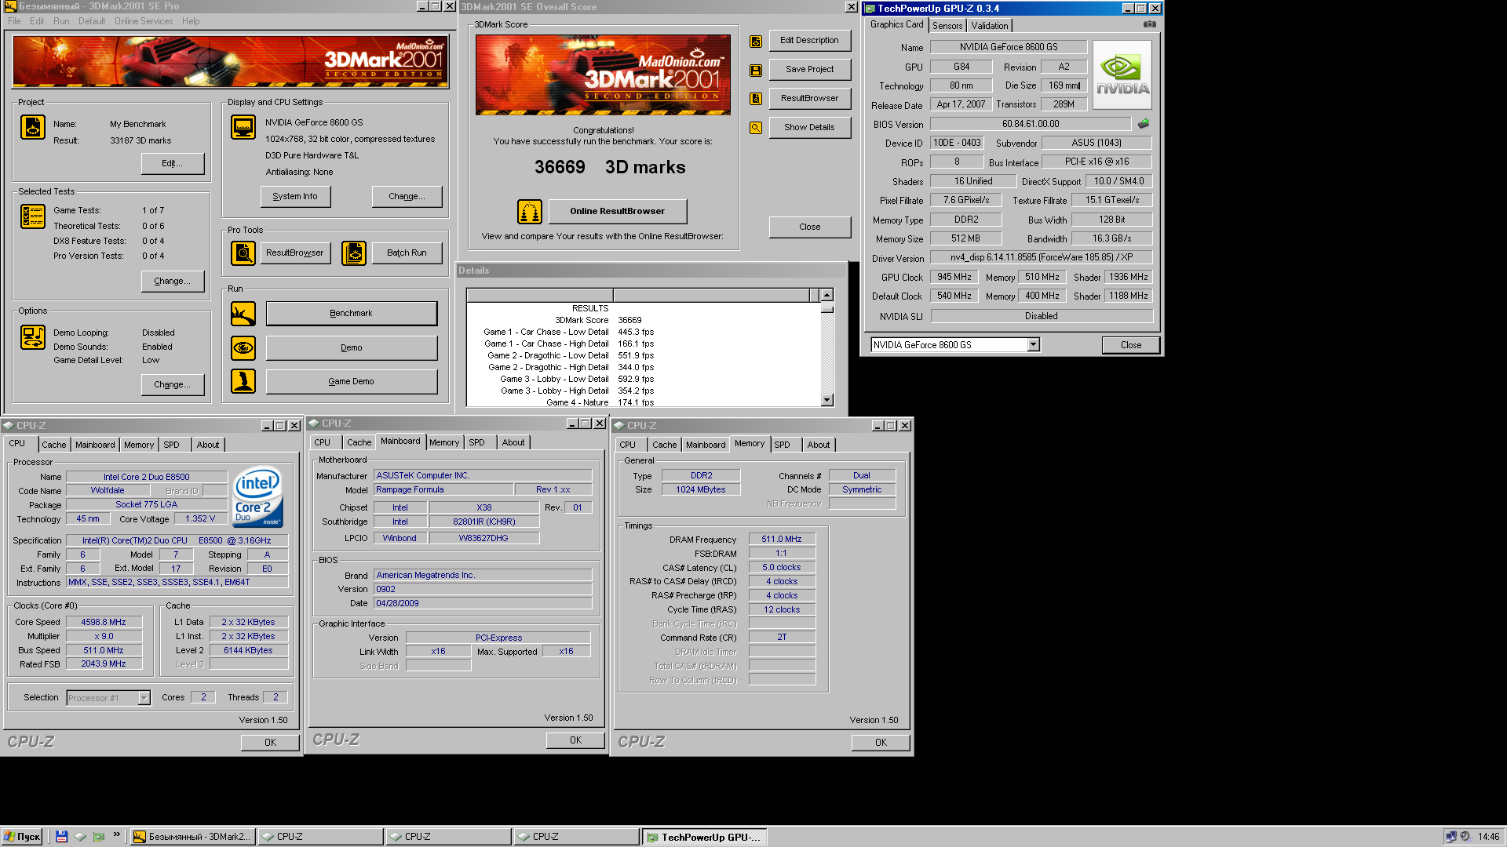Image resolution: width=1507 pixels, height=847 pixels.
Task: Expand quick launch chevron in taskbar
Action: tap(117, 835)
